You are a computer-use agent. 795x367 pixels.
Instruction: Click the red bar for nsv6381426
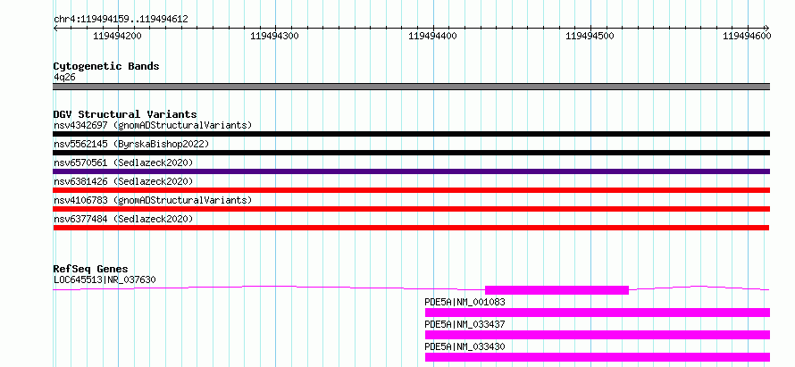pos(411,190)
